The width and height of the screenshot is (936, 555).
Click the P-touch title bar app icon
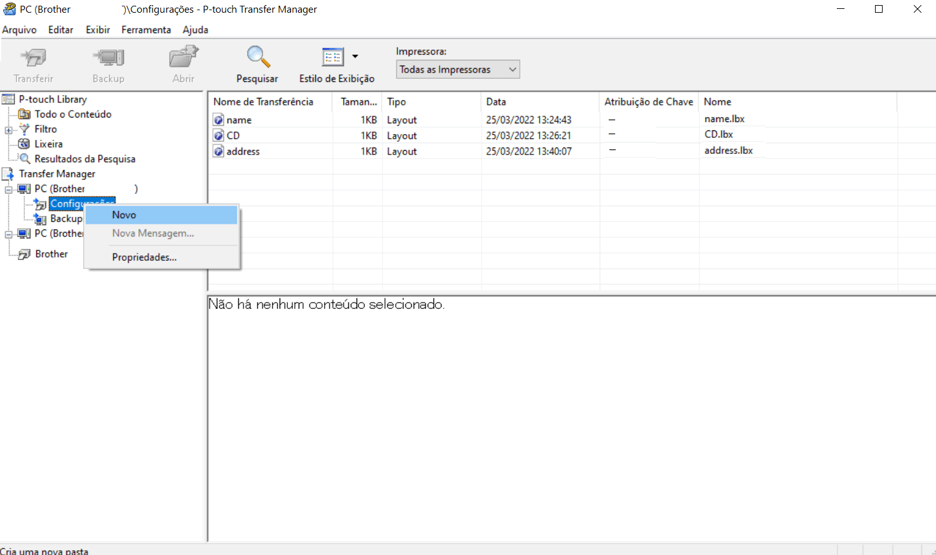(10, 9)
